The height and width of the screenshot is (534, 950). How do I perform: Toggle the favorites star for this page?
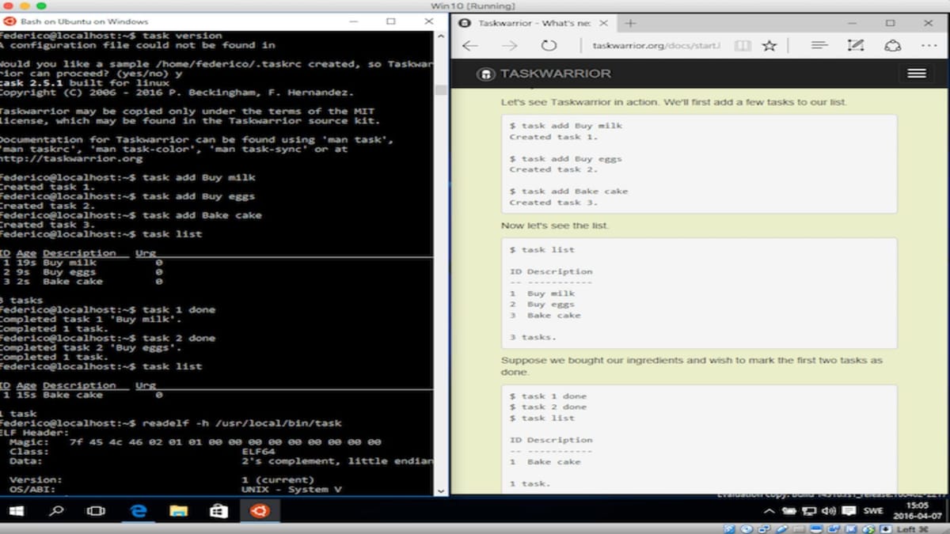[769, 46]
